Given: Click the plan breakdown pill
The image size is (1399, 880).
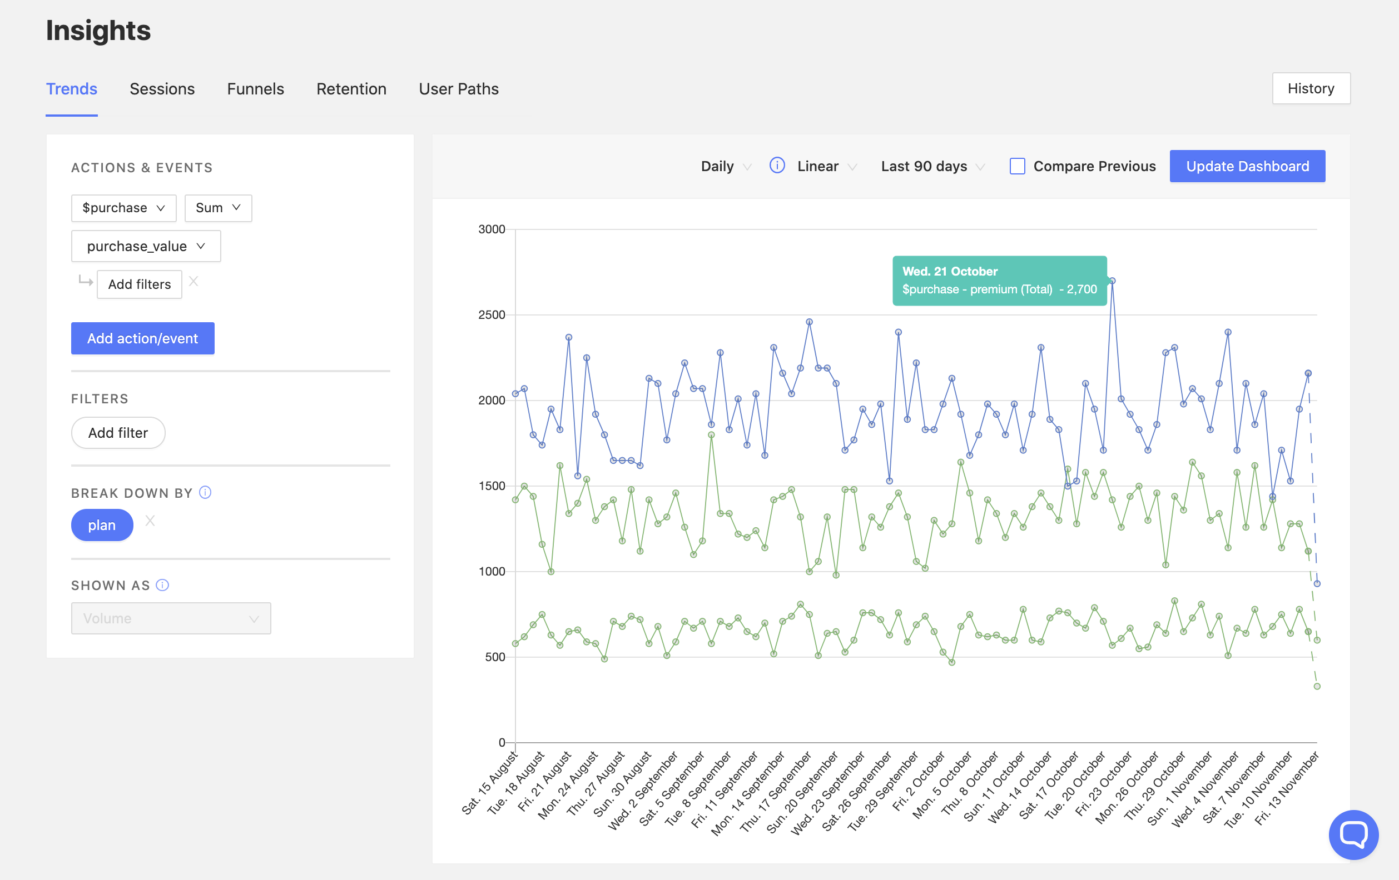Looking at the screenshot, I should tap(102, 525).
